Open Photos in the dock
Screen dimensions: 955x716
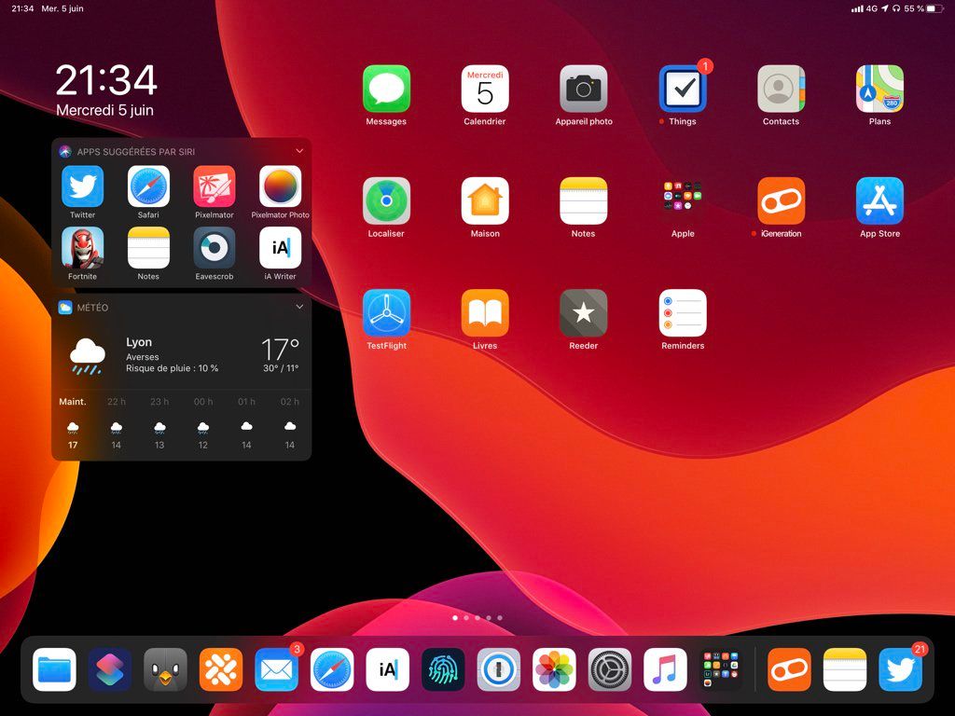point(554,669)
